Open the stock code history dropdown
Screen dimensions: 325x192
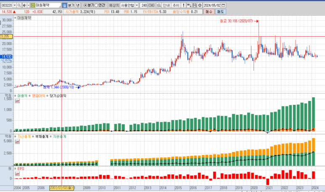pos(15,5)
